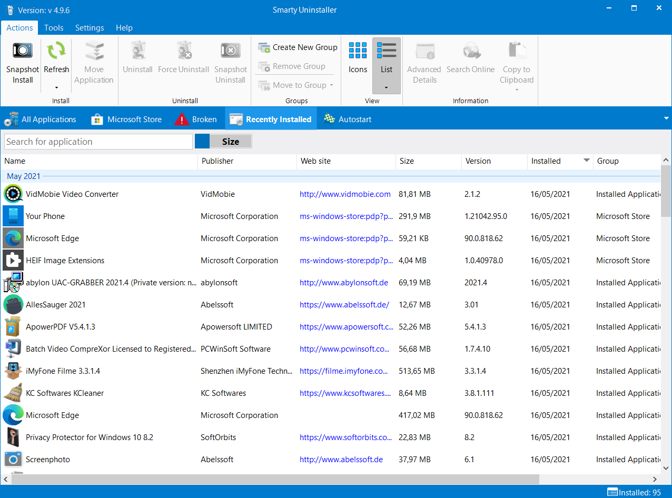Sort by the Publisher column header
The image size is (672, 498).
click(x=248, y=161)
